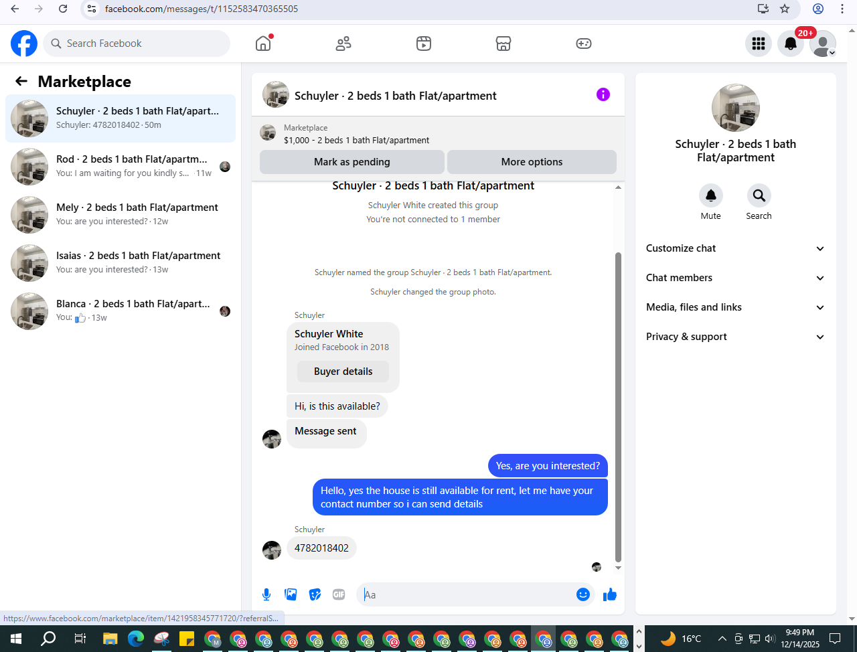The height and width of the screenshot is (652, 857).
Task: Open Chrome profile icon in toolbar
Action: click(818, 9)
